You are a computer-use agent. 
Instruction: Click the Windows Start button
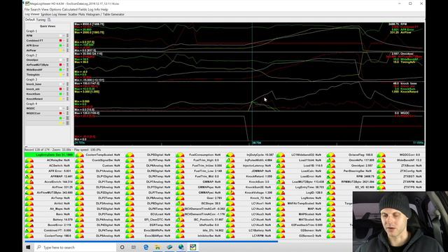pyautogui.click(x=28, y=247)
